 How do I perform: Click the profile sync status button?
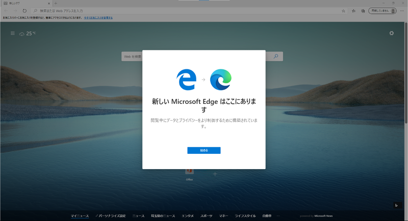point(382,11)
